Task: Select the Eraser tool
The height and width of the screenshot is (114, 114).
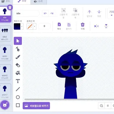Action: click(18, 65)
